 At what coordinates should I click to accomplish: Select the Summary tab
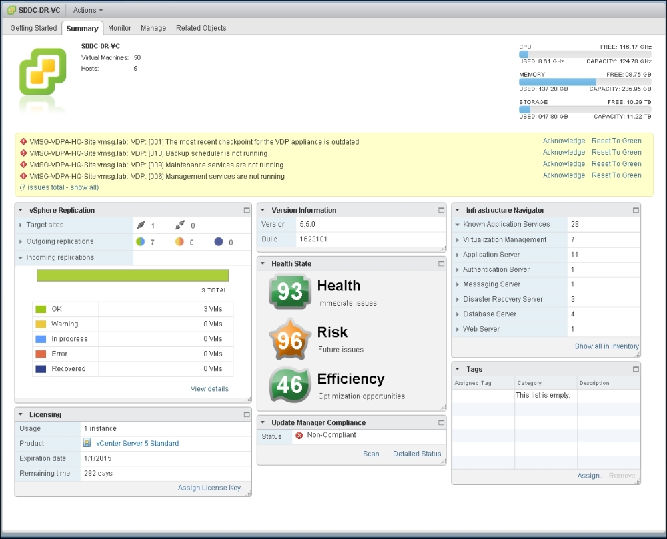click(82, 28)
